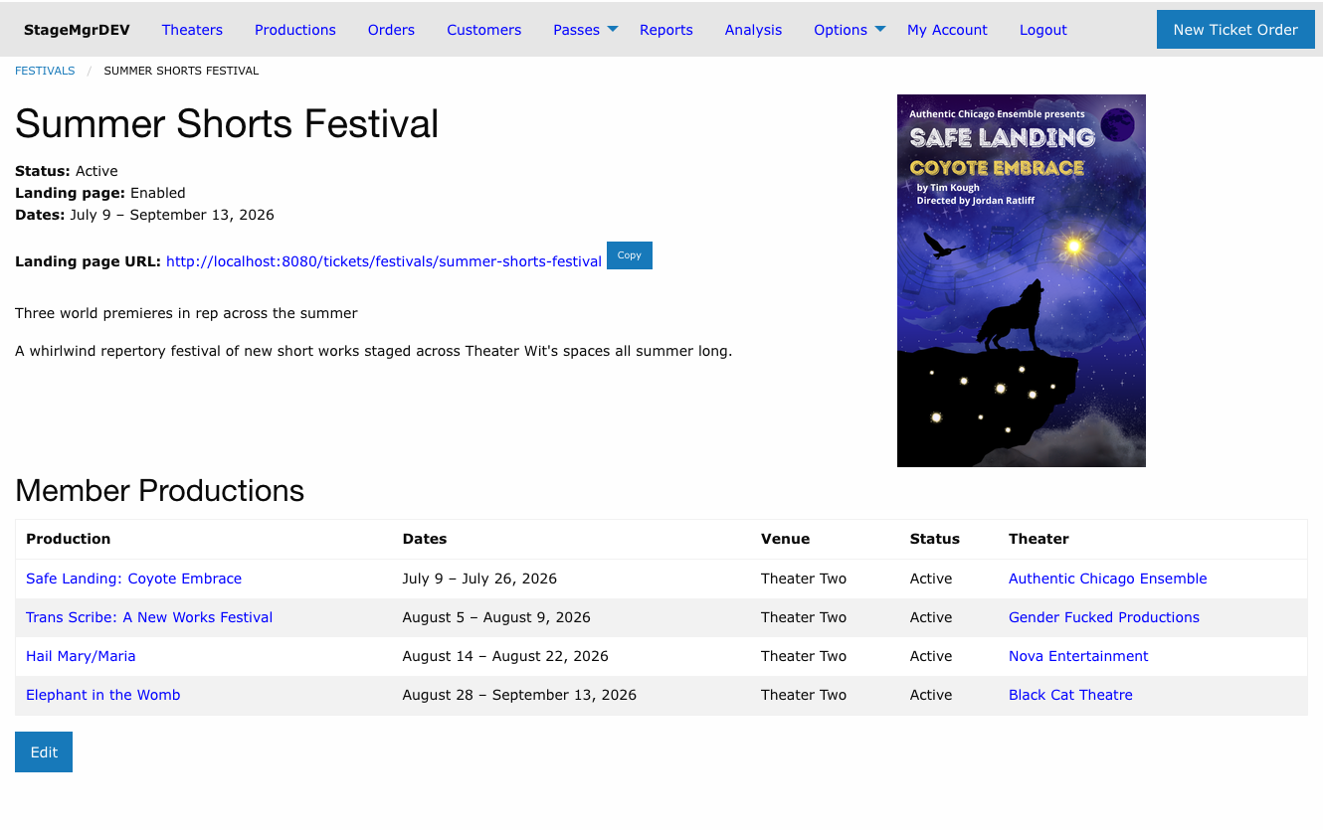Select the 'Landing page: Enabled' line
The height and width of the screenshot is (830, 1323).
(x=100, y=193)
